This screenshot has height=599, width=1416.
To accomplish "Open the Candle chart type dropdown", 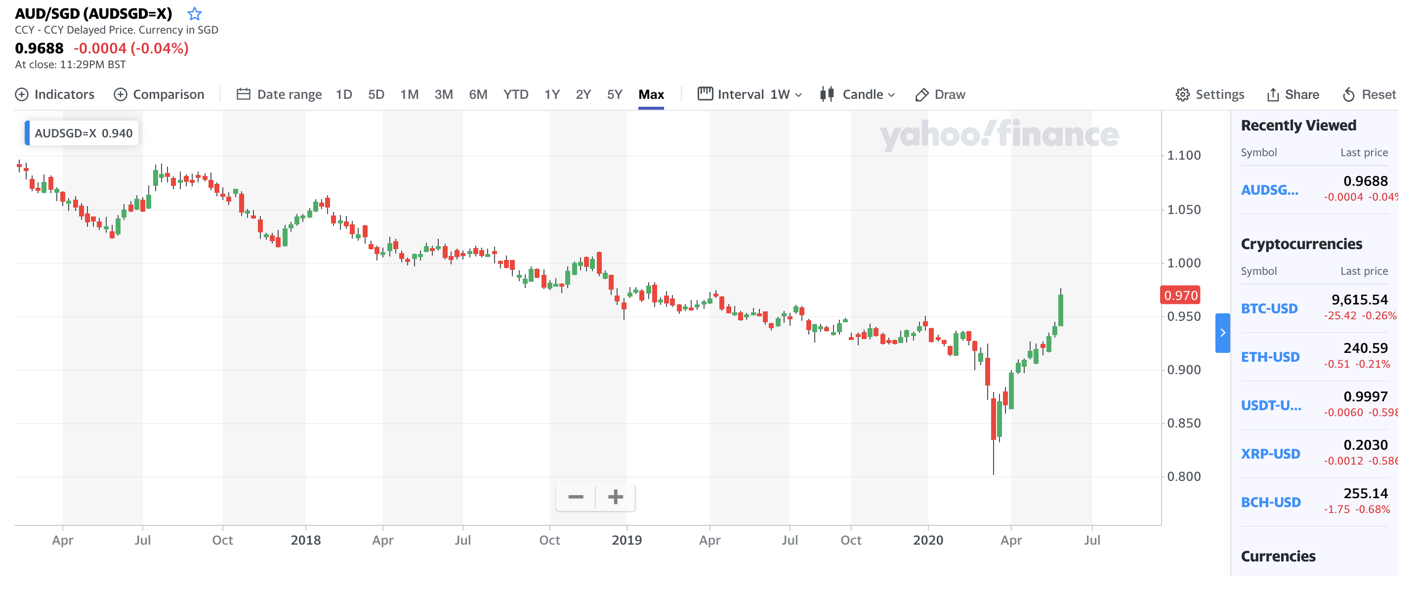I will (x=858, y=94).
